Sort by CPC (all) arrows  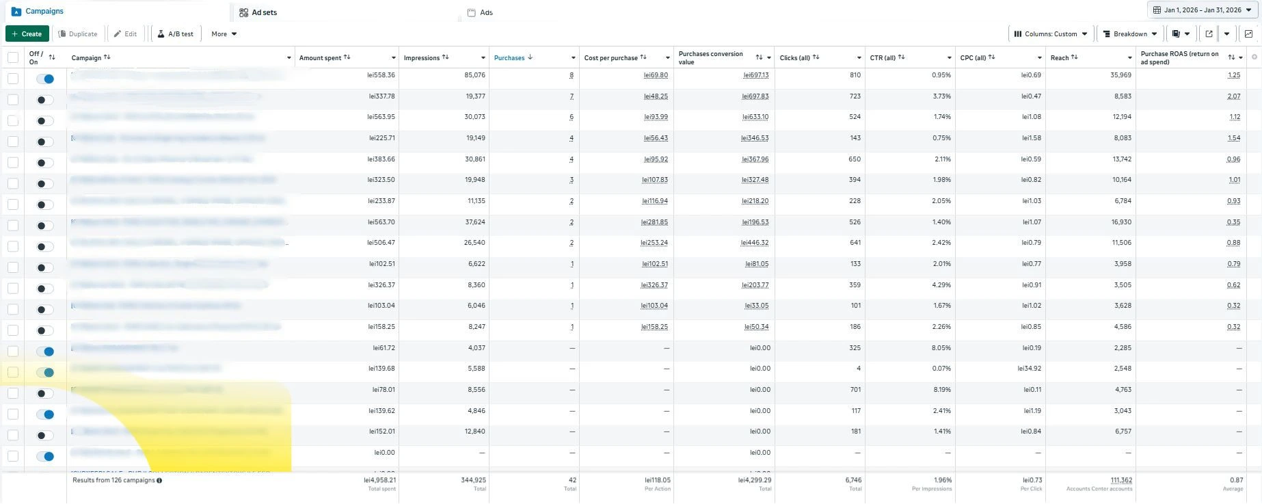point(992,57)
